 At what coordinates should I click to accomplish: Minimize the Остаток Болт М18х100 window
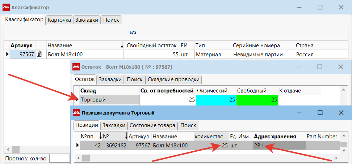point(299,67)
